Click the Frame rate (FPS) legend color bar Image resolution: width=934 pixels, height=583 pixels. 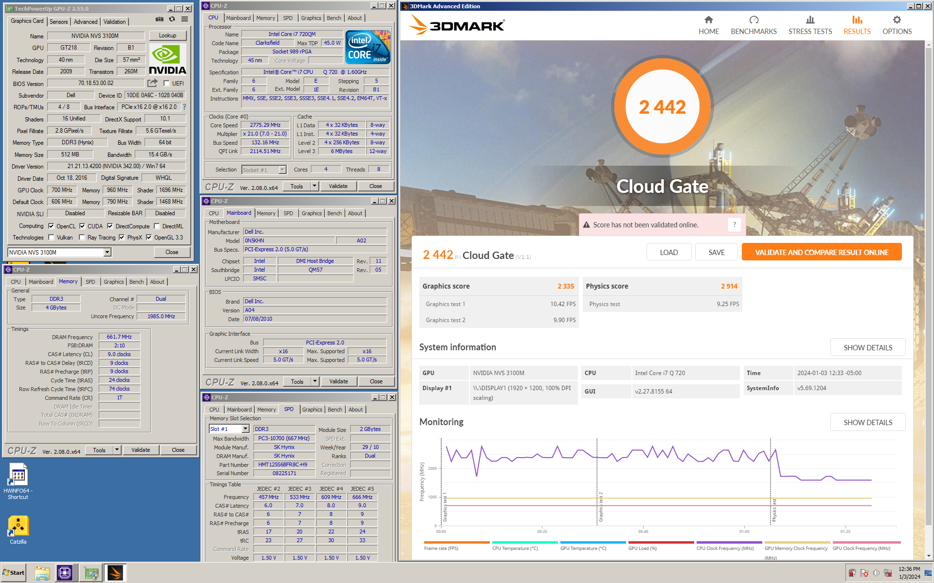pyautogui.click(x=457, y=542)
